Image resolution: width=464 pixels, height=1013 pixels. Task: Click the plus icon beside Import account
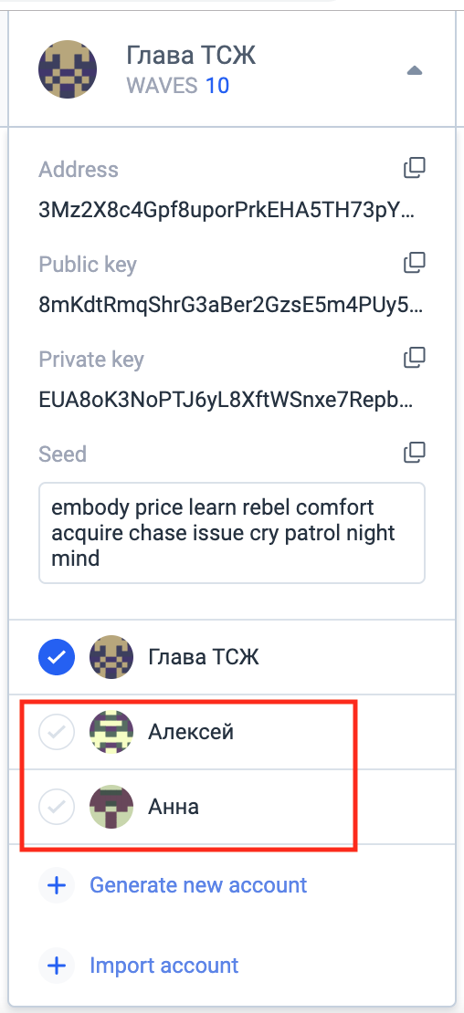tap(58, 966)
